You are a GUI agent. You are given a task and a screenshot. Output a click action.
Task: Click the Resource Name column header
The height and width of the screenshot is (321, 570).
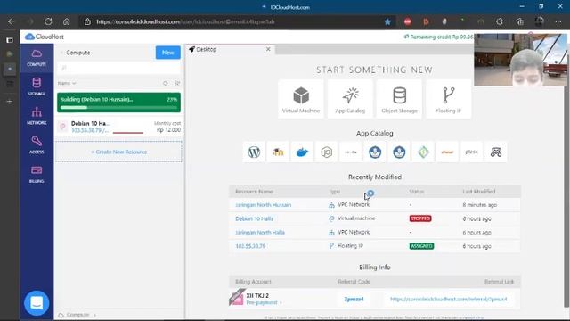[254, 192]
